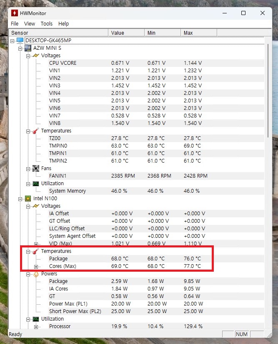Expand the Processor utilization entry
The height and width of the screenshot is (344, 278).
[x=36, y=327]
